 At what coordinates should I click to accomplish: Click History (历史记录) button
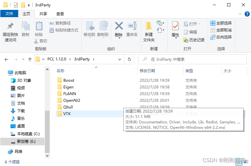click(194, 40)
